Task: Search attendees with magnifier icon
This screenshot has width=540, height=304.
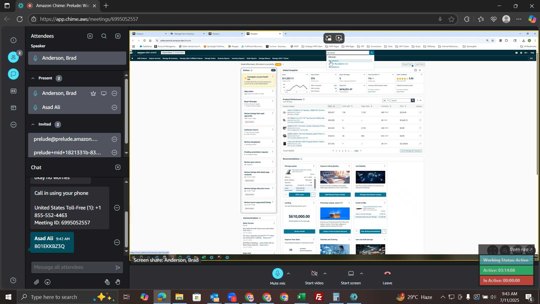Action: pyautogui.click(x=104, y=36)
